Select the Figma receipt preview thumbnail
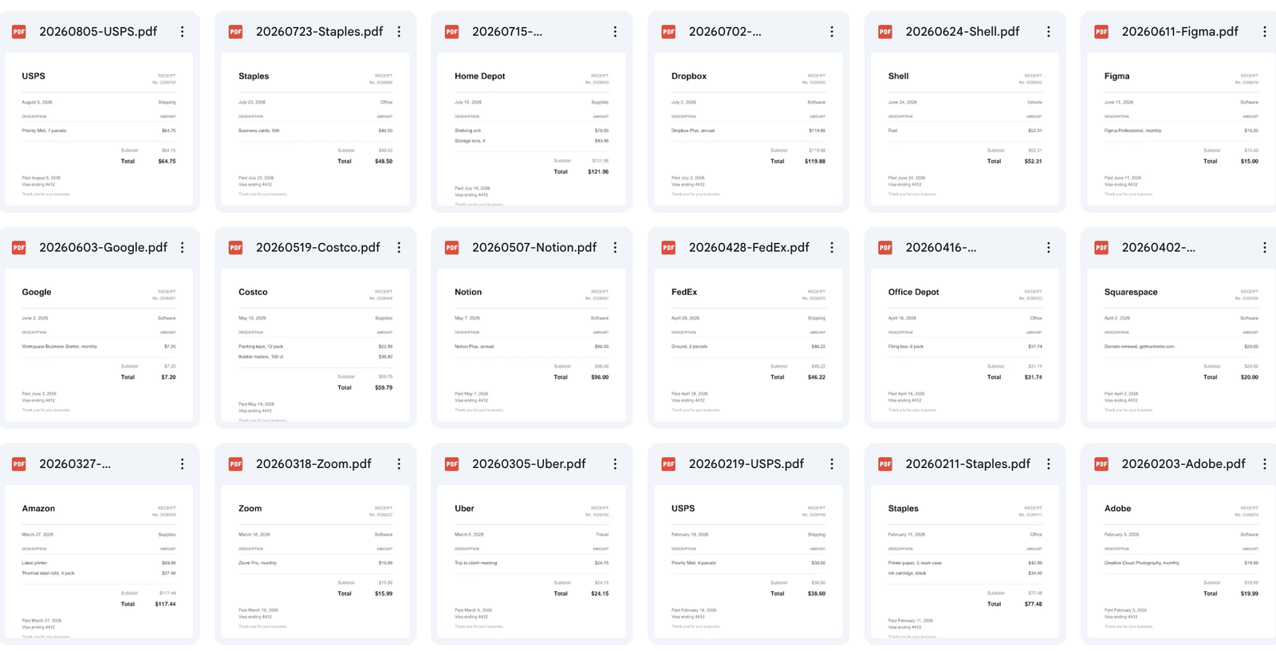This screenshot has width=1276, height=652. [1181, 129]
